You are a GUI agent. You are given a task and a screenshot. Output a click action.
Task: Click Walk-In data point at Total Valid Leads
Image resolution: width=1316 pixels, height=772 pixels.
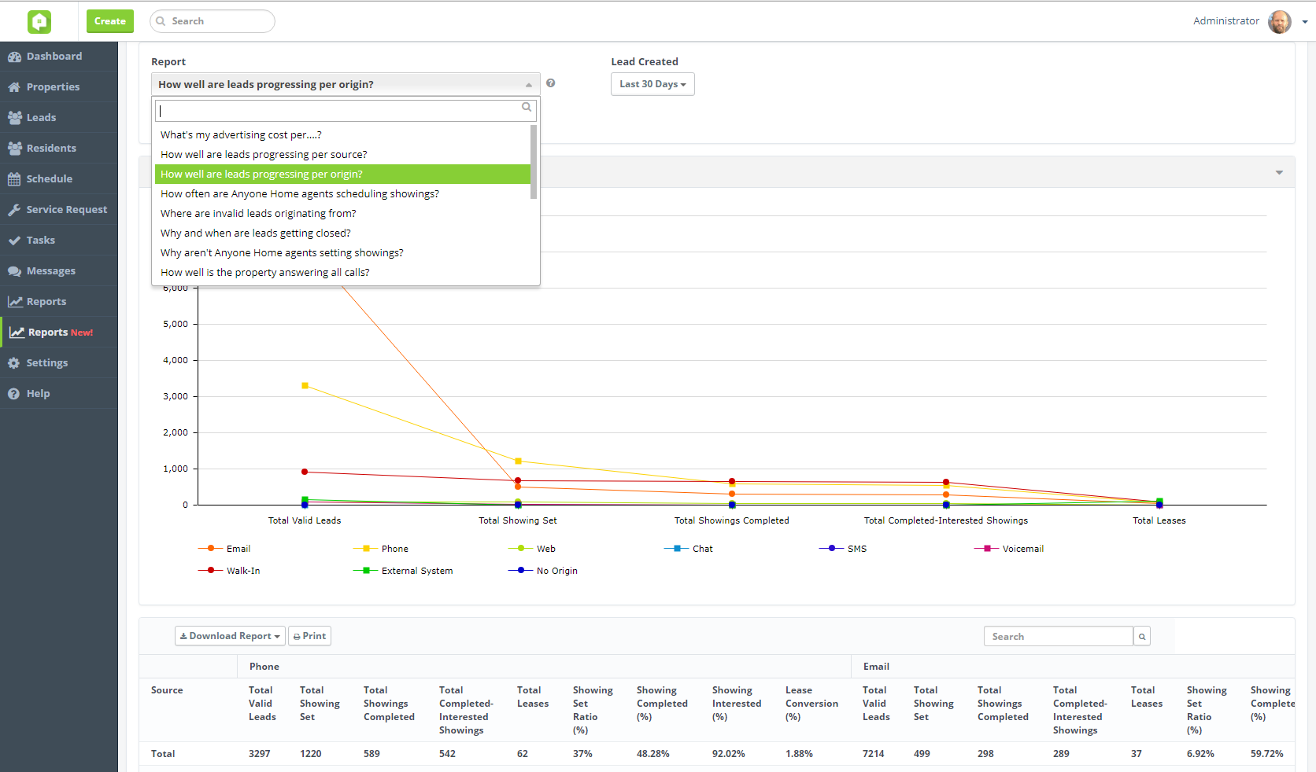click(305, 472)
